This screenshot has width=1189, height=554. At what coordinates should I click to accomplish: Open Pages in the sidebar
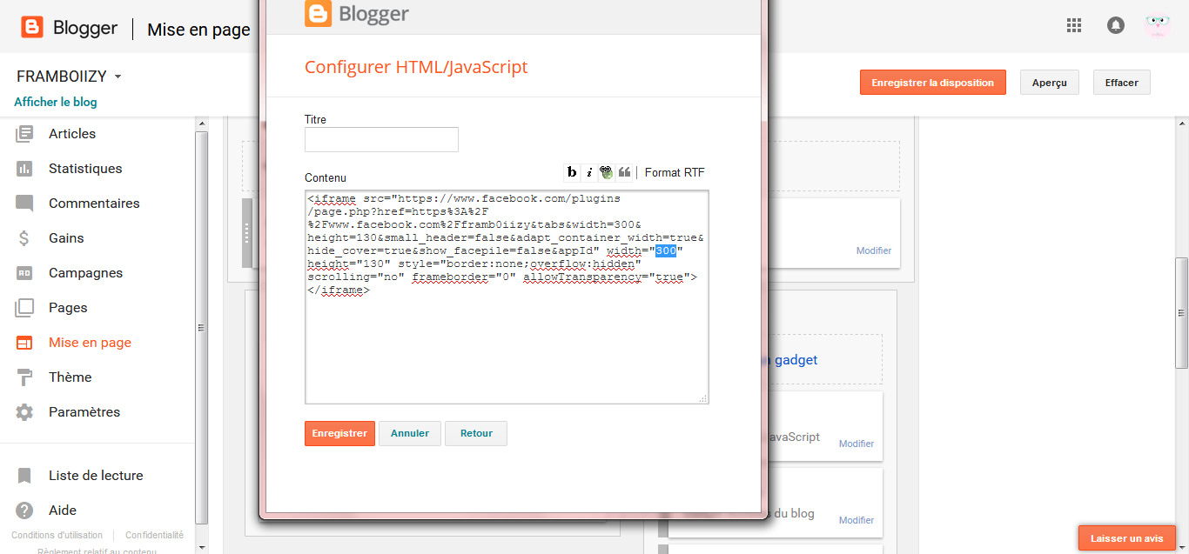click(68, 308)
